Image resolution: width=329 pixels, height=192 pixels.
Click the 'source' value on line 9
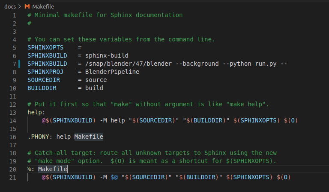[96, 80]
